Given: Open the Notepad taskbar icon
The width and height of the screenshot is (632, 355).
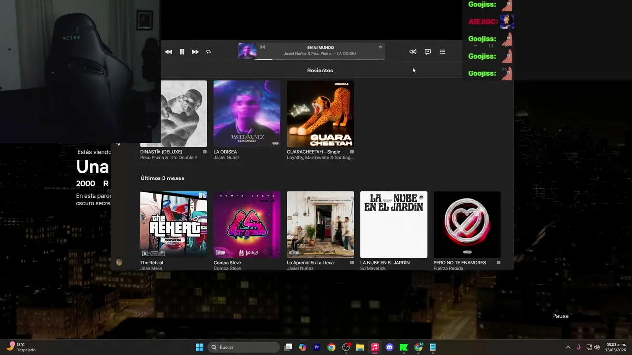Looking at the screenshot, I should point(433,347).
